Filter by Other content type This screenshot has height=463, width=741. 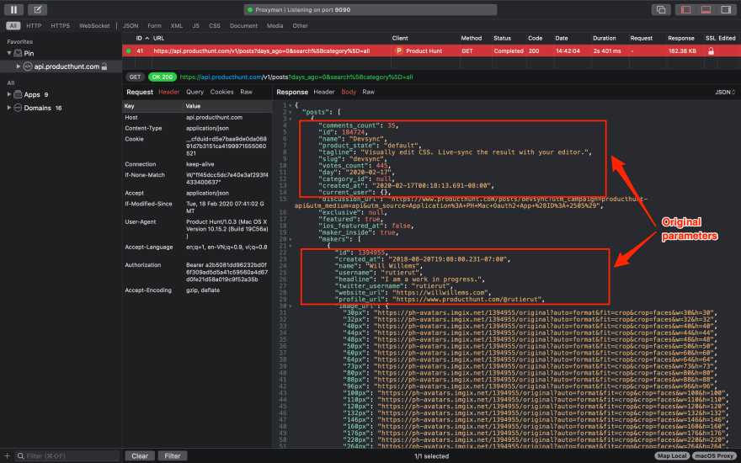pos(300,26)
